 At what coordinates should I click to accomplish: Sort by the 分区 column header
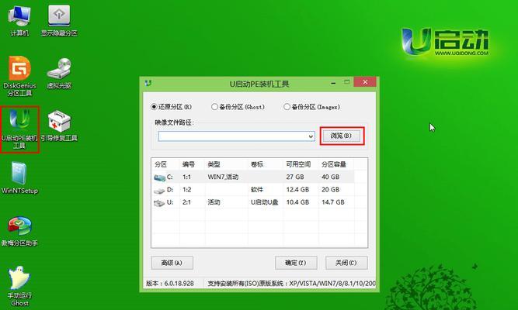click(161, 164)
